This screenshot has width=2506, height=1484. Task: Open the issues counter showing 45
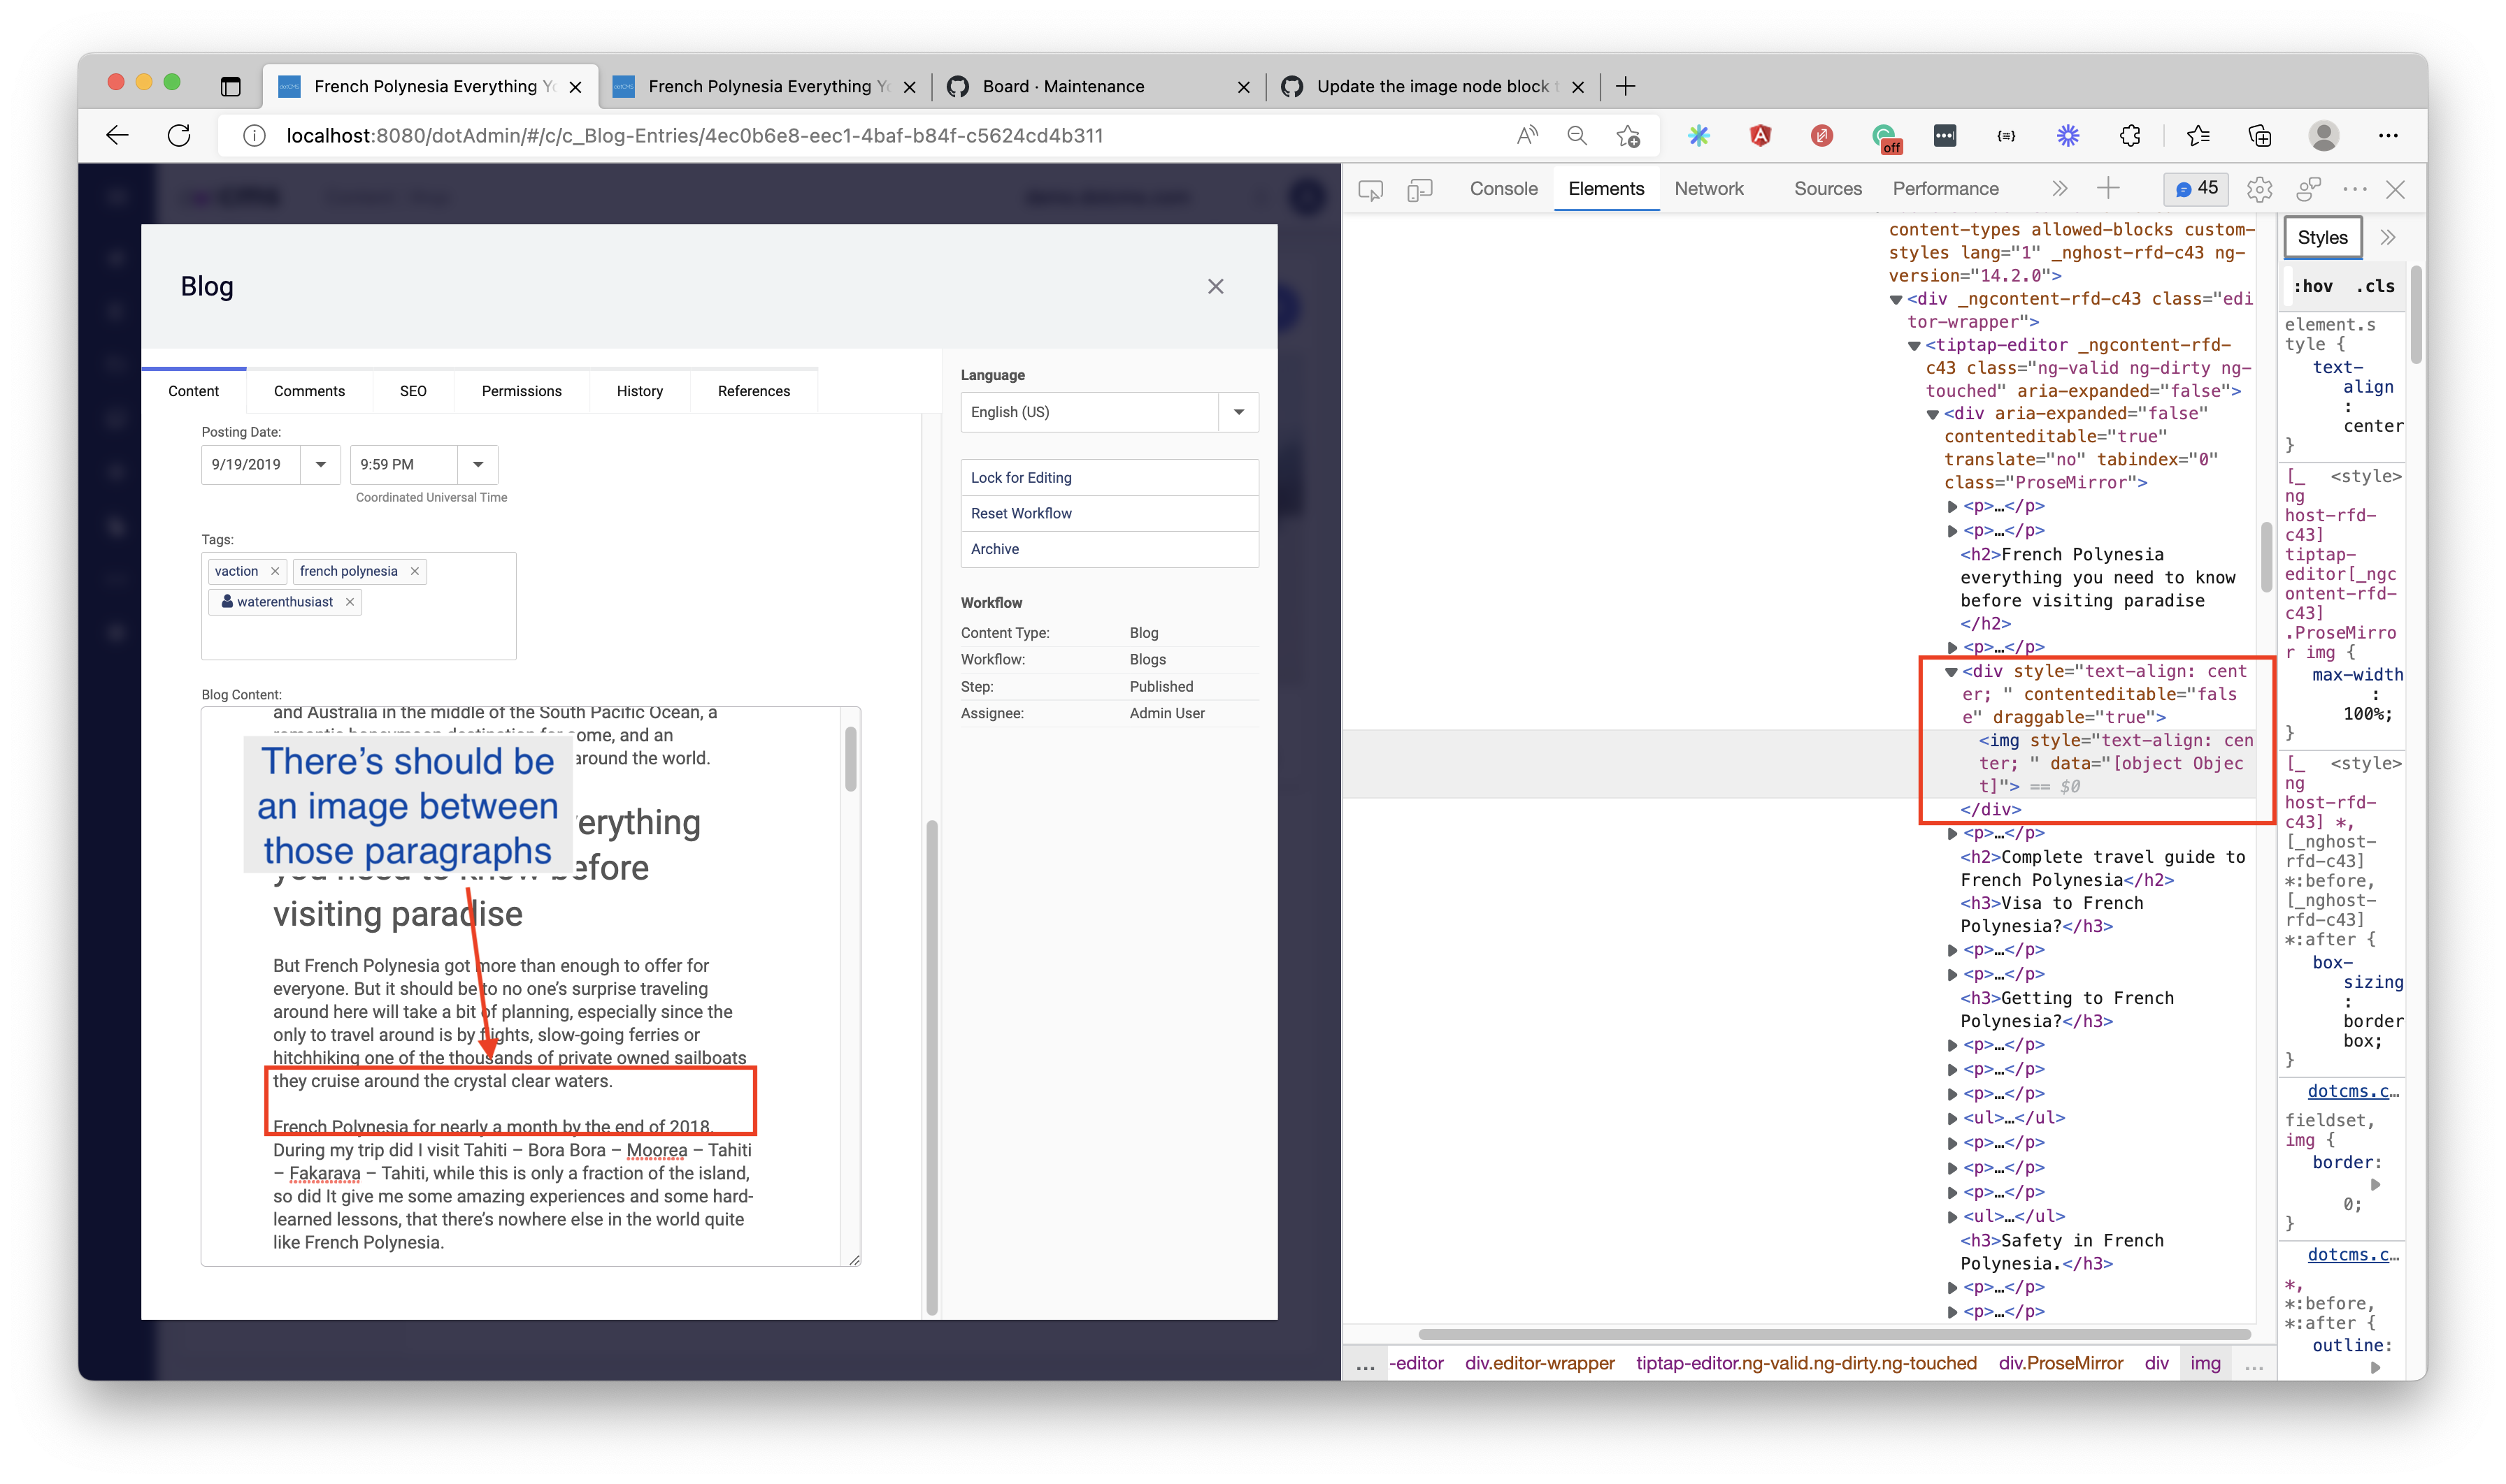2195,188
